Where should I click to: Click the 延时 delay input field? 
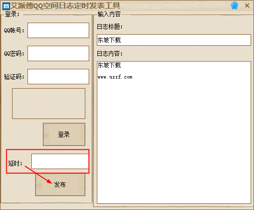tap(60, 161)
